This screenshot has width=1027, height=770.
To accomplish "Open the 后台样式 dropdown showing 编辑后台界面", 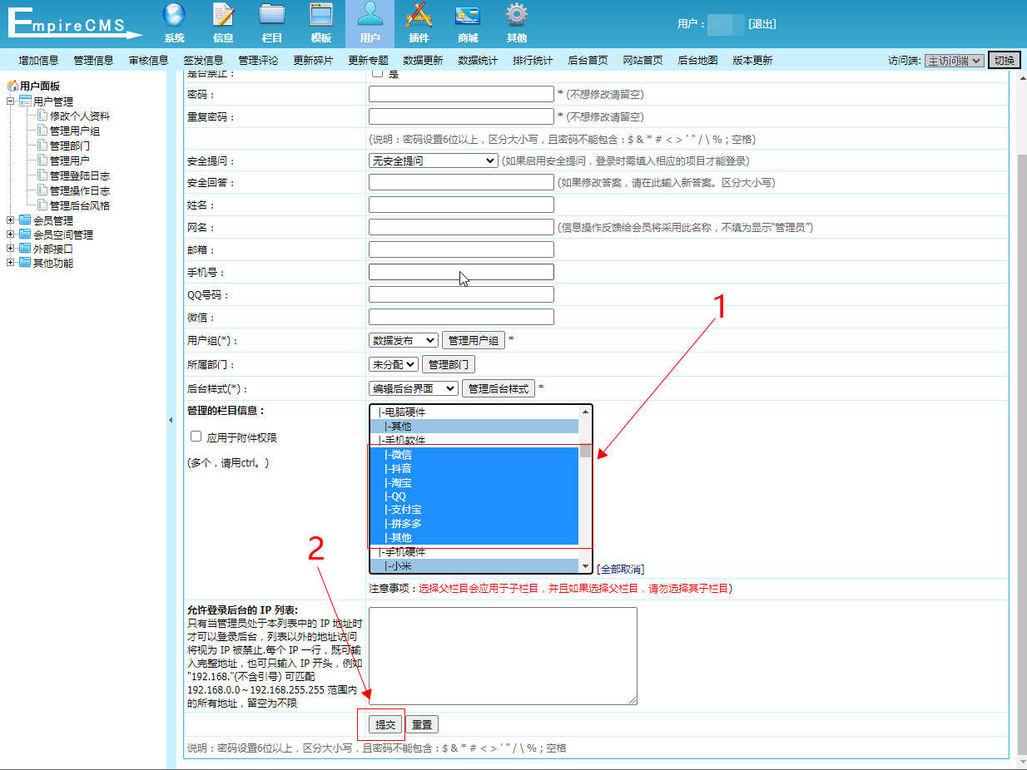I will pyautogui.click(x=413, y=388).
